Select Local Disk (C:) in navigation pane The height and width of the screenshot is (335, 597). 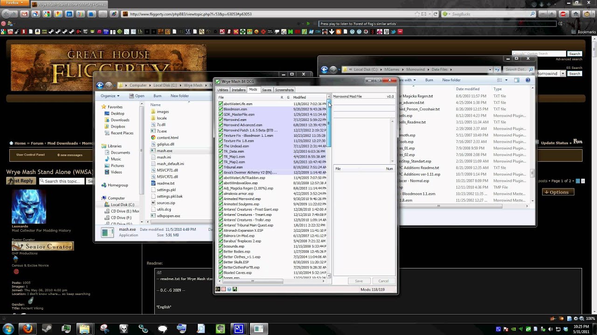tap(122, 205)
